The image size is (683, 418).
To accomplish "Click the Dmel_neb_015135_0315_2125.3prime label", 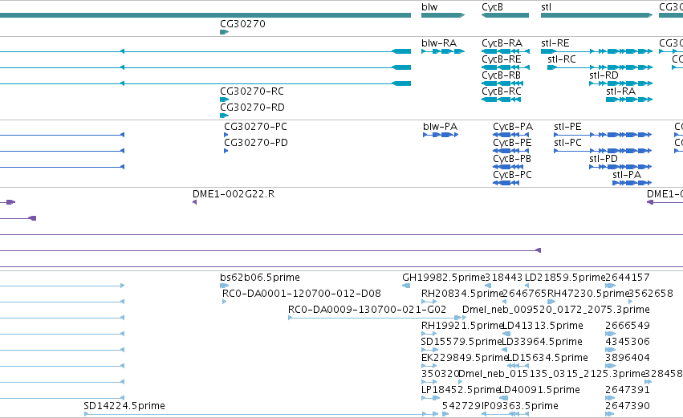I will tap(551, 374).
